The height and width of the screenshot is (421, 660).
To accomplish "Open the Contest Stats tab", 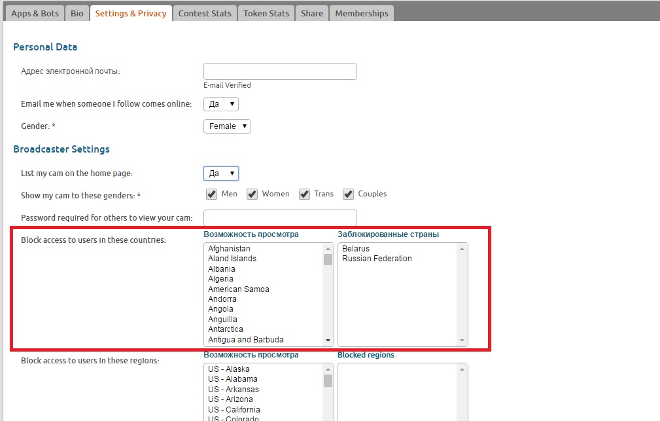I will [205, 13].
